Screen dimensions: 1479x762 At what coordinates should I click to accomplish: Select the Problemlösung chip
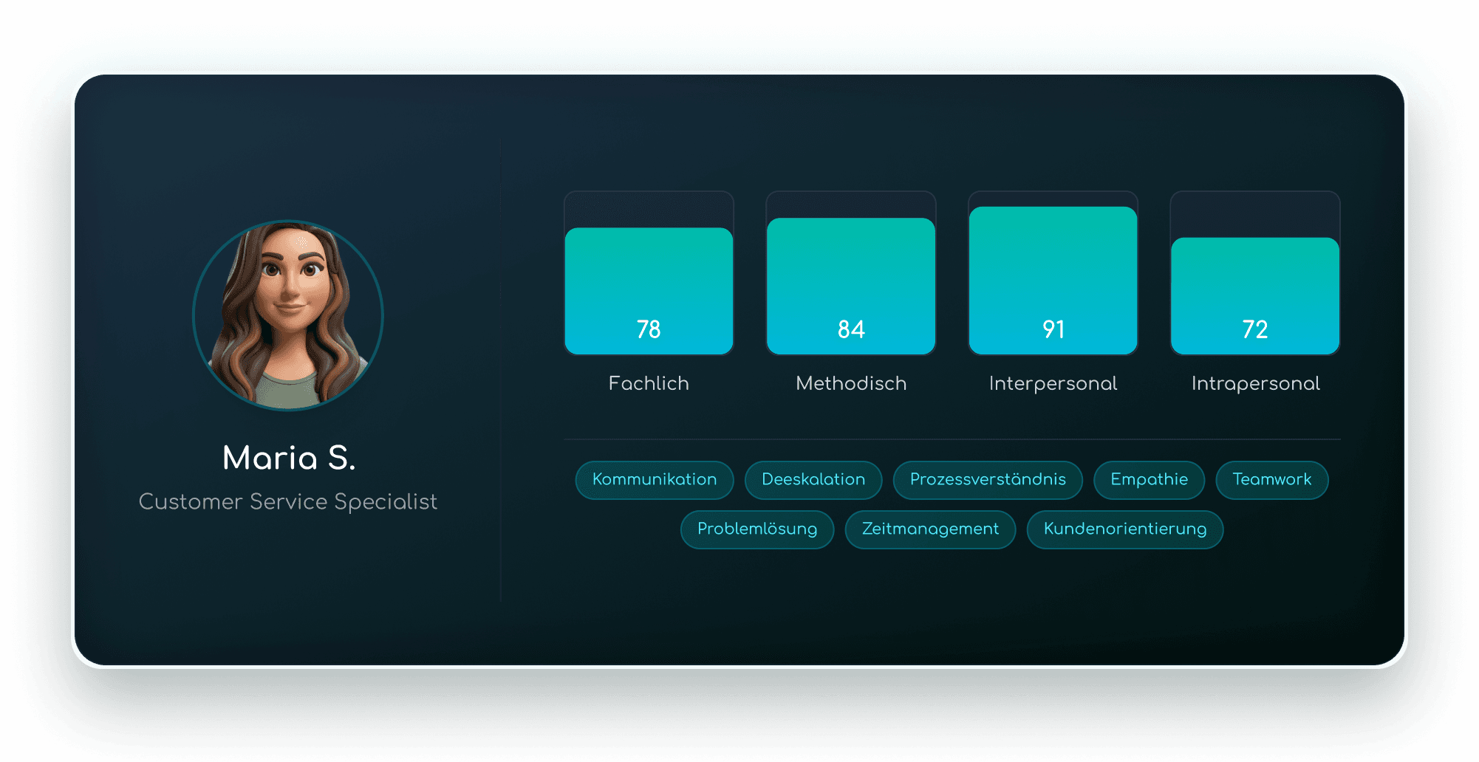(x=757, y=529)
